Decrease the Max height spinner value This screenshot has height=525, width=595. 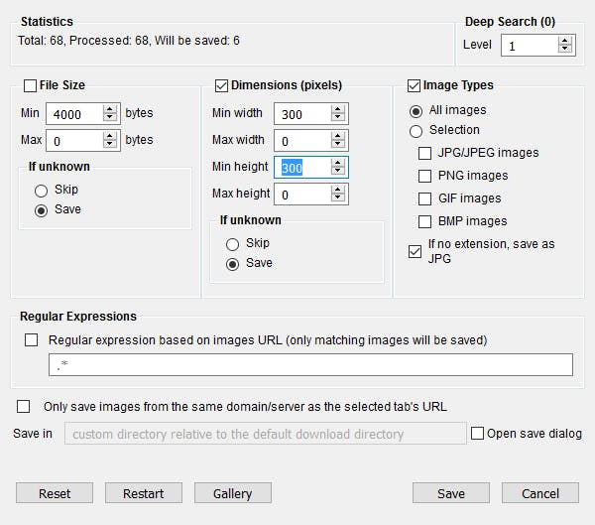point(339,198)
